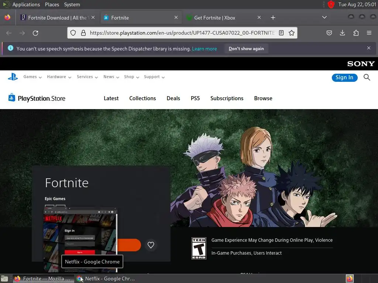Click the back navigation arrow
The height and width of the screenshot is (283, 378).
tap(9, 33)
